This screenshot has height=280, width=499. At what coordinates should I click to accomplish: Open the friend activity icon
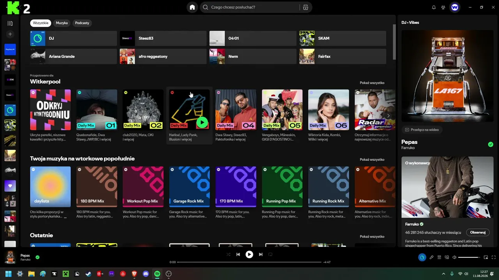443,7
